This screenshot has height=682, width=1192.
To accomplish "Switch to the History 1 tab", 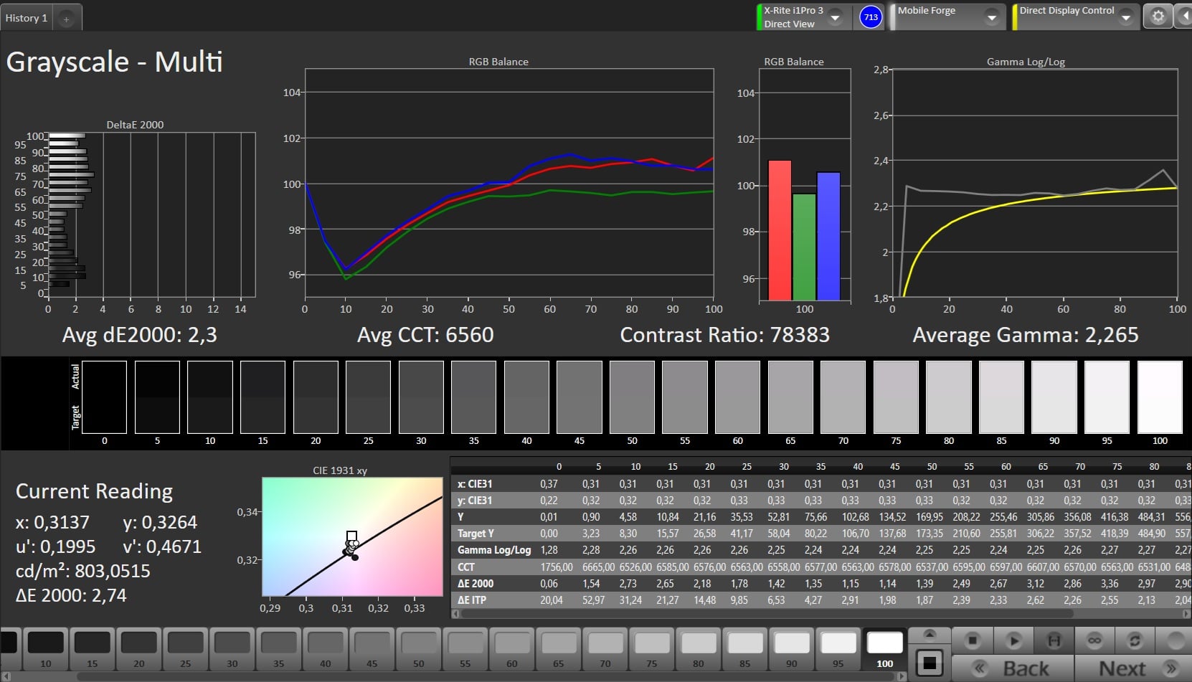I will pyautogui.click(x=27, y=18).
